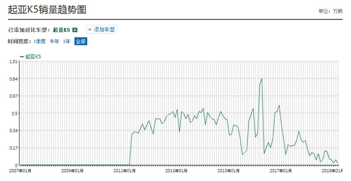Select the 1季度 time range
Screen dimensions: 351x181
pyautogui.click(x=40, y=41)
